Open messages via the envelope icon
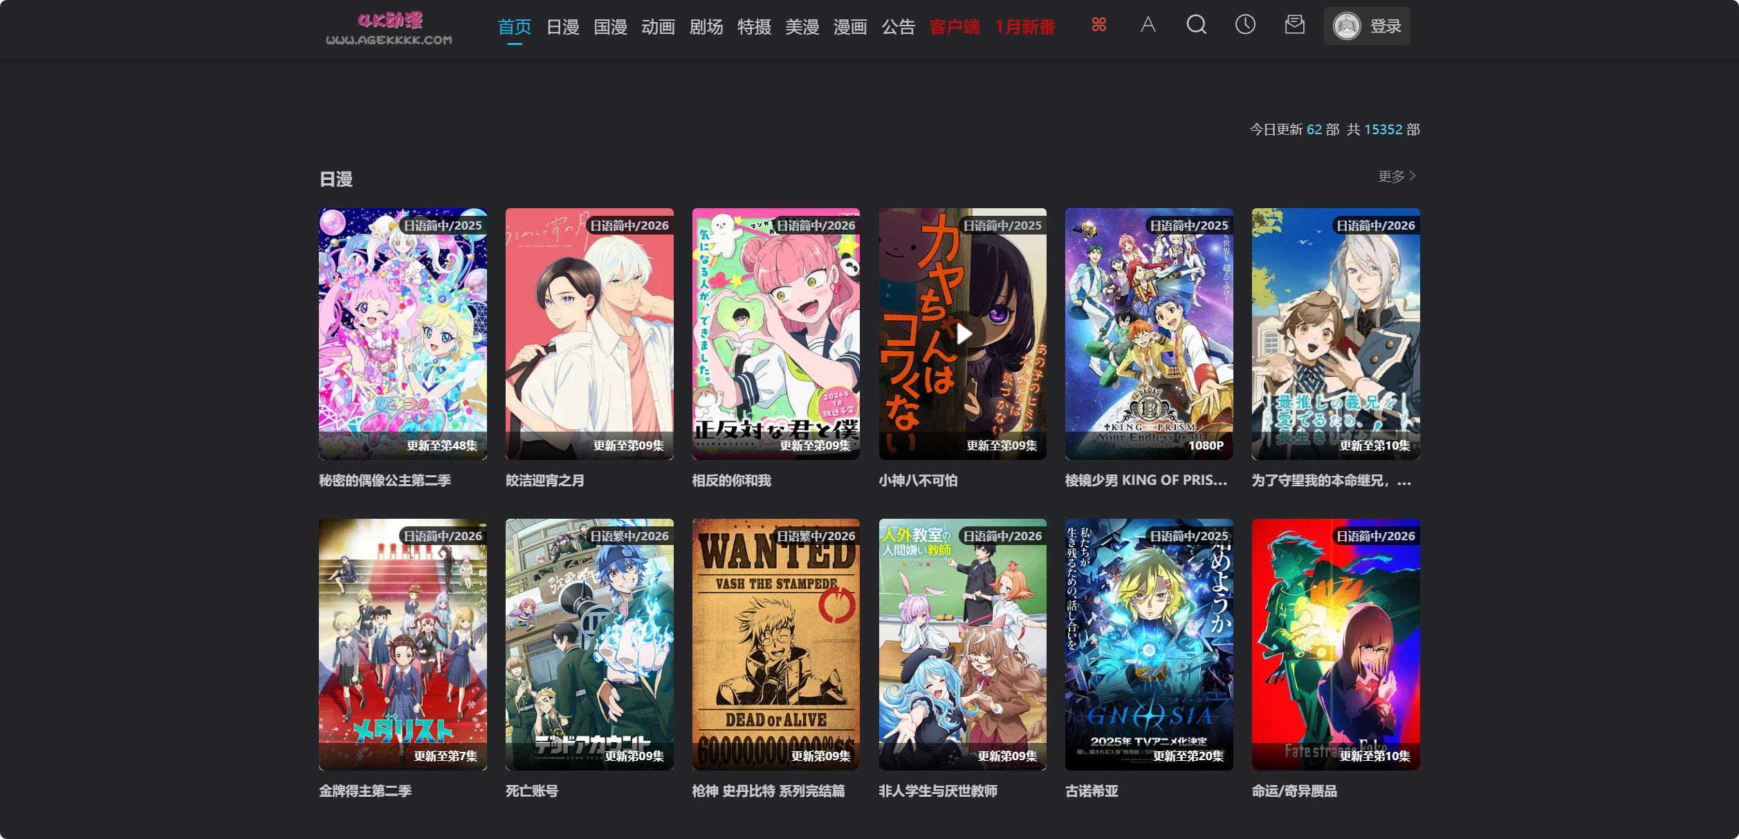This screenshot has width=1739, height=839. click(x=1294, y=25)
